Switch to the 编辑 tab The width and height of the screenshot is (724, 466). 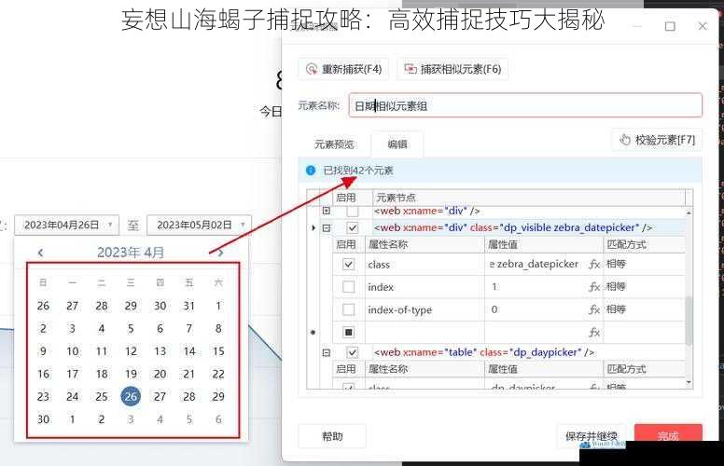(x=397, y=144)
